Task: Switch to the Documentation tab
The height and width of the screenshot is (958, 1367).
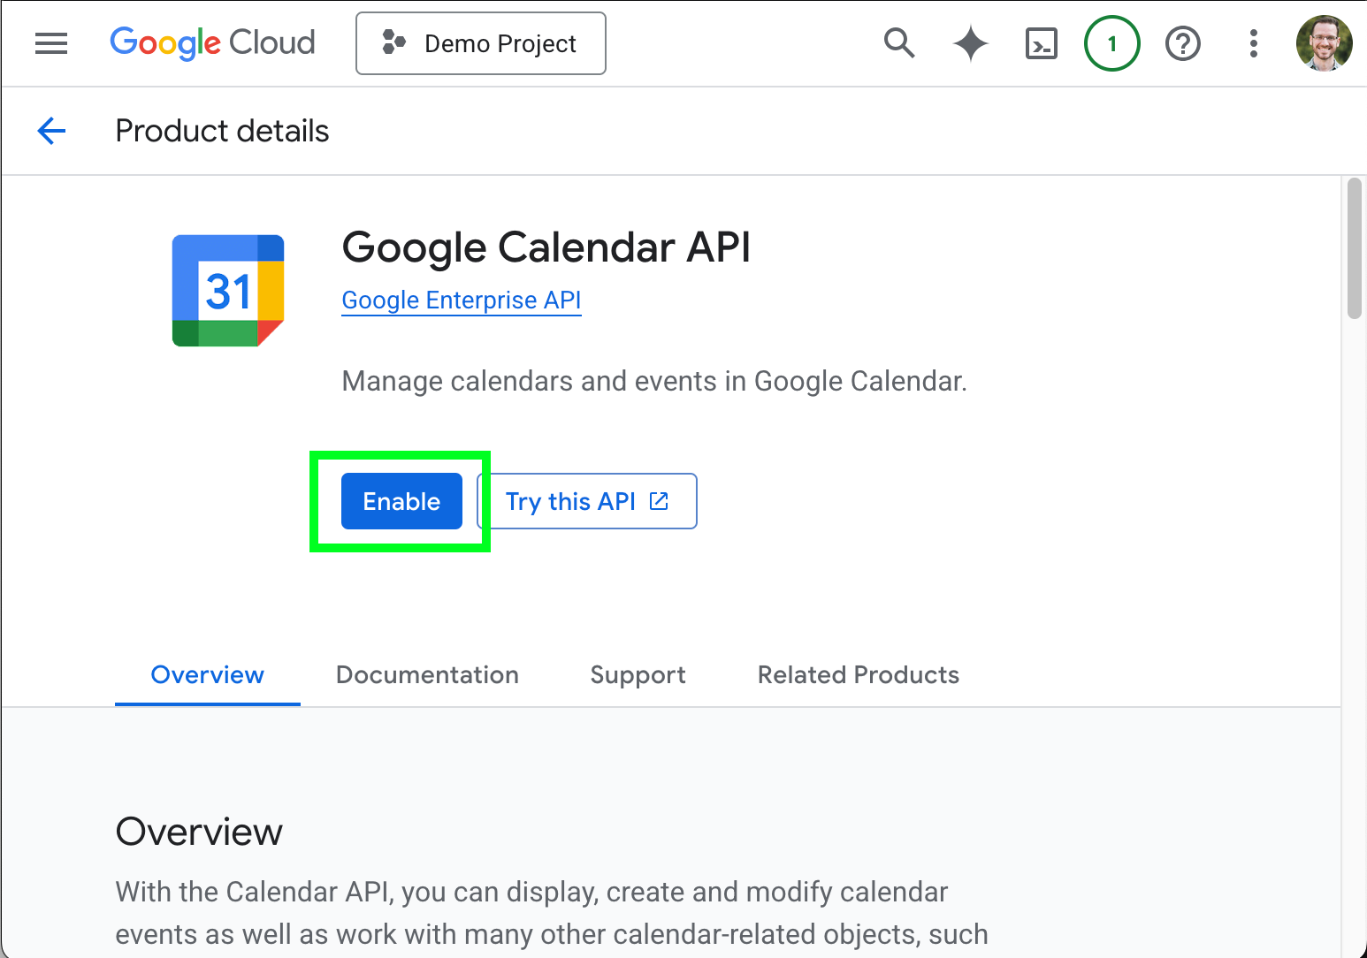Action: point(427,674)
